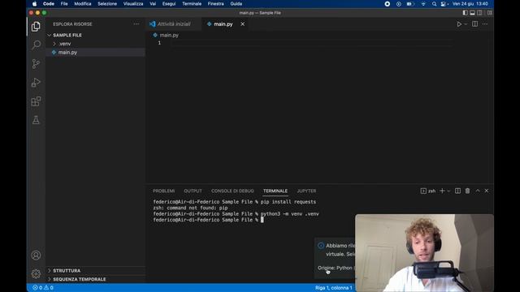Open the Visualizza menu
This screenshot has height=292, width=520.
point(133,4)
